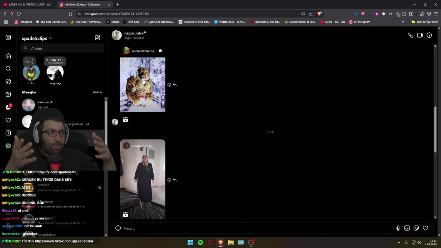Screen dimensions: 441x248
Task: Go back with the browser back arrow
Action: (x=5, y=14)
